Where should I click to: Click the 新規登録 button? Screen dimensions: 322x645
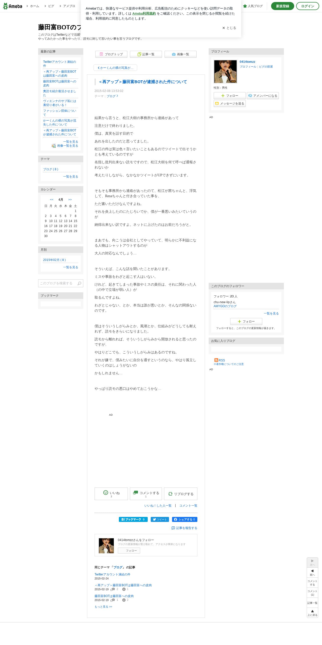point(282,6)
